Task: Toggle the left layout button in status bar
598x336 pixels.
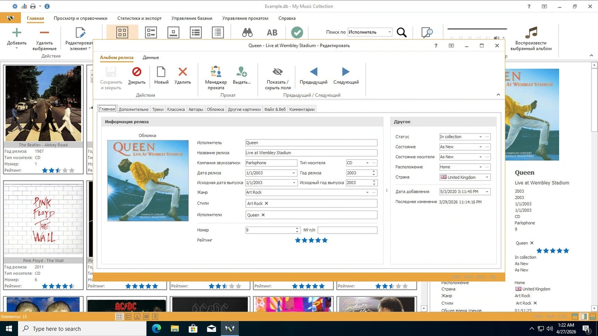Action: point(575,317)
